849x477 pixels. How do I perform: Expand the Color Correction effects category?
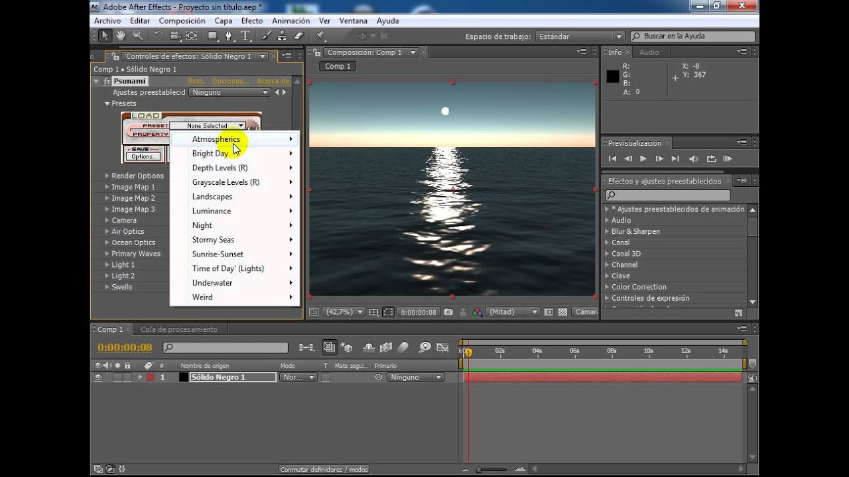[606, 287]
